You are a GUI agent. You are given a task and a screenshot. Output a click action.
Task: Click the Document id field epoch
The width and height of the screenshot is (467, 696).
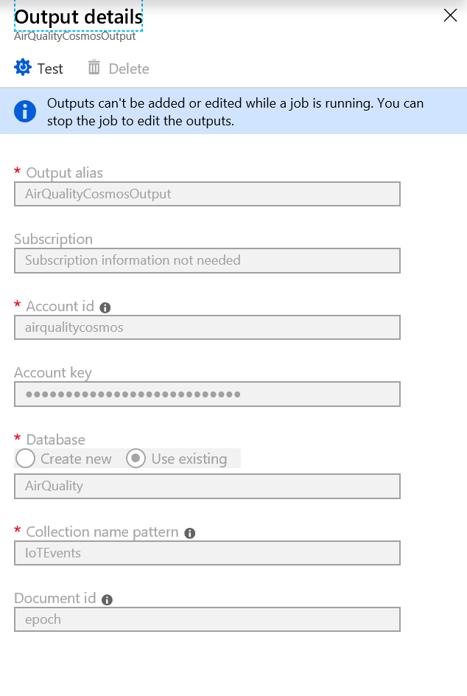(207, 619)
